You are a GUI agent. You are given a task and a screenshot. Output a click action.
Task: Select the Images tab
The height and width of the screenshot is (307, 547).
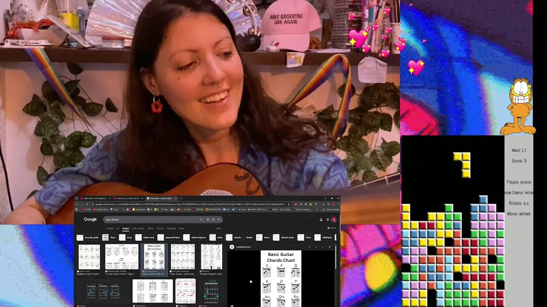coord(126,228)
